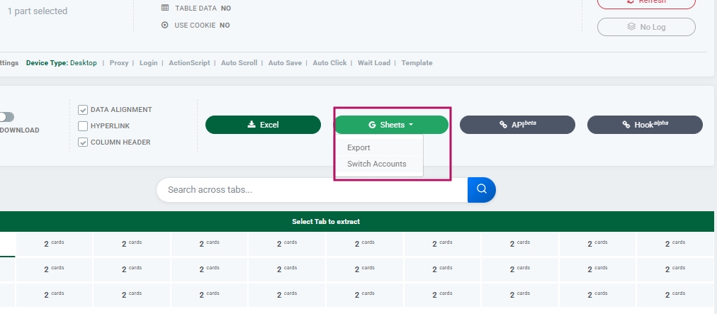The height and width of the screenshot is (314, 717).
Task: Click the Excel download button
Action: point(263,125)
